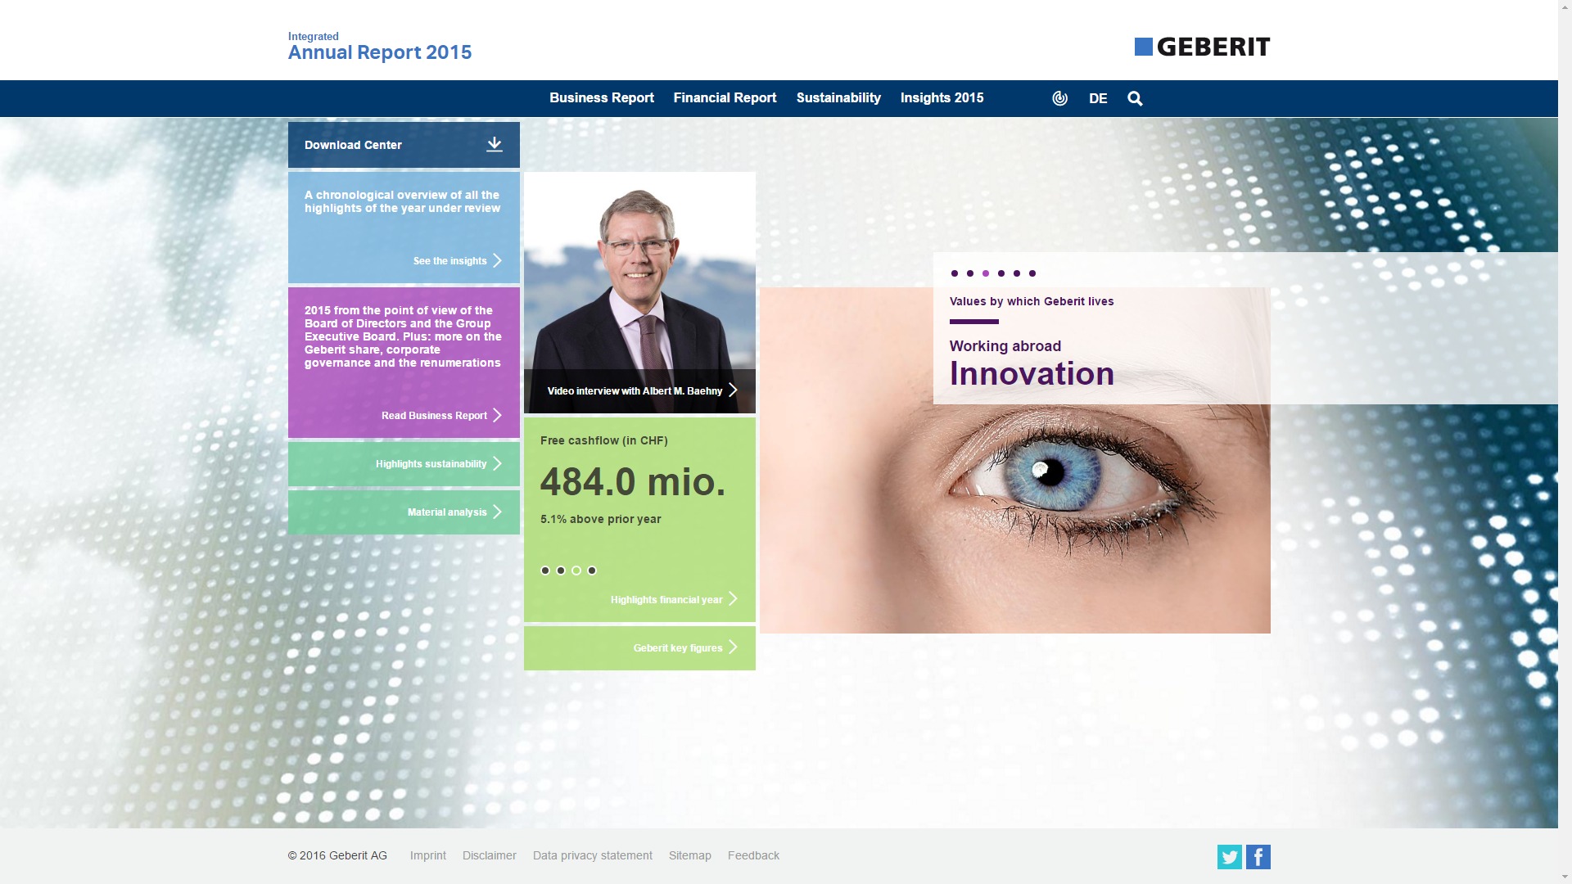Click the download arrow icon in Download Center

pyautogui.click(x=495, y=145)
